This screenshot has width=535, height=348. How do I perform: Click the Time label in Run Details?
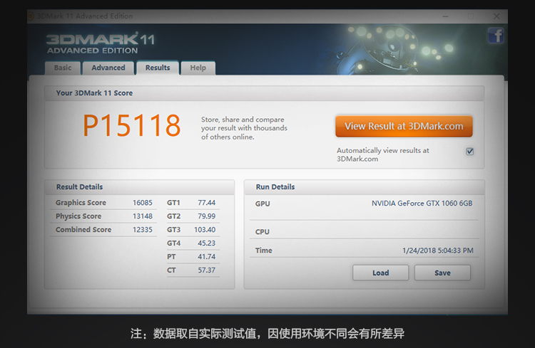[264, 251]
